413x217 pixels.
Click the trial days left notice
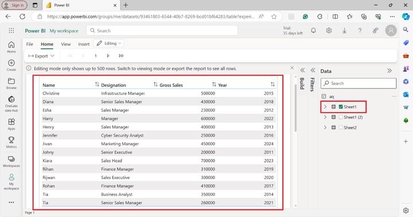[x=293, y=30]
